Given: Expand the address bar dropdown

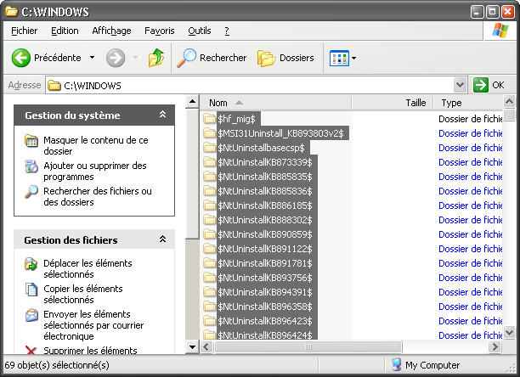Looking at the screenshot, I should [x=460, y=85].
